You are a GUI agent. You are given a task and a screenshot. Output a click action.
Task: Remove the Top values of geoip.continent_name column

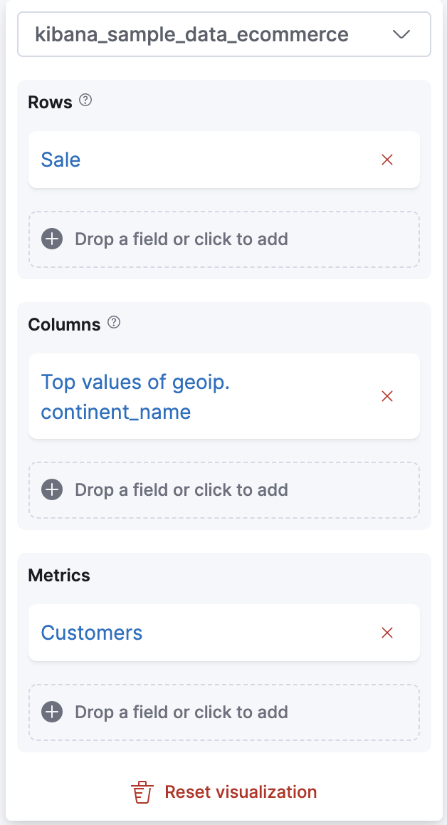[387, 396]
